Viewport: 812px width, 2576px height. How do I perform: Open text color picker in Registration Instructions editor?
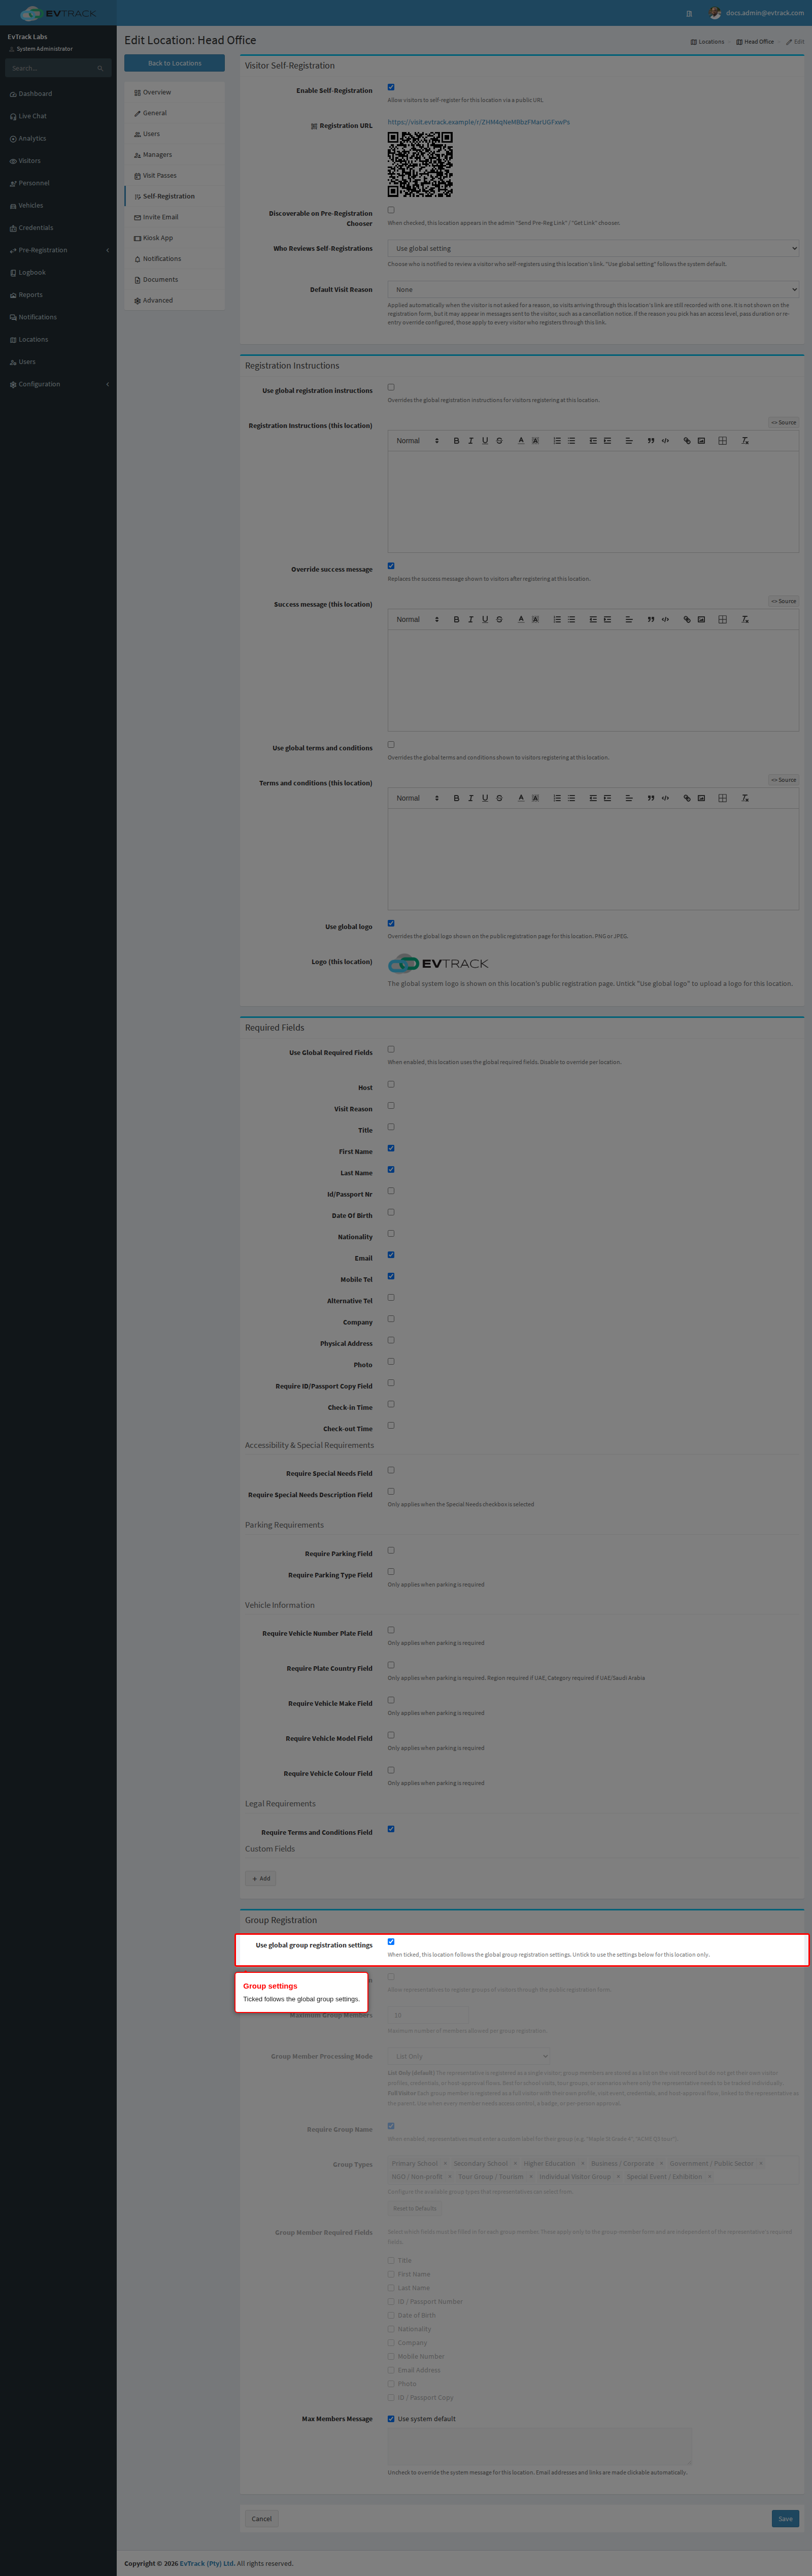pyautogui.click(x=521, y=441)
